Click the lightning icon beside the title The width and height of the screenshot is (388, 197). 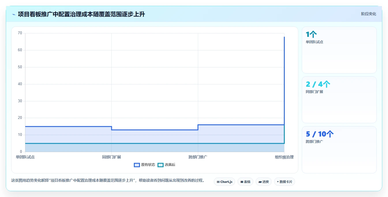[14, 14]
